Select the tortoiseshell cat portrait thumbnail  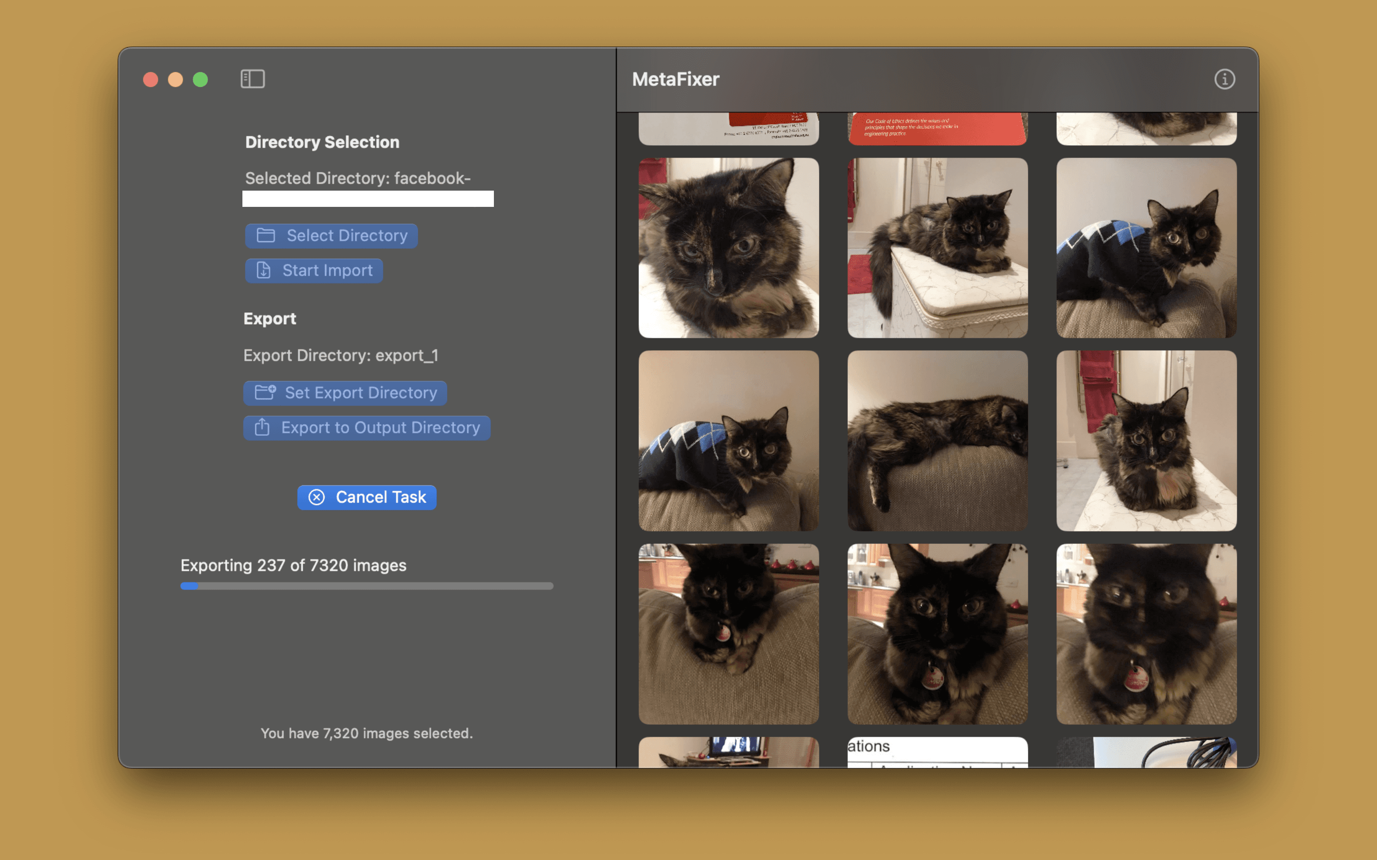click(x=728, y=247)
